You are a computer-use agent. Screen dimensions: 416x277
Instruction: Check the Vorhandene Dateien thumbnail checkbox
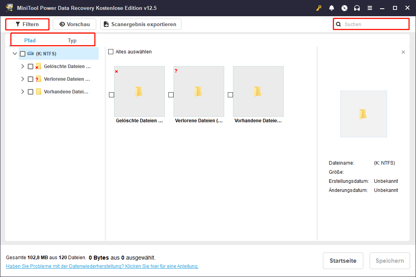[230, 95]
